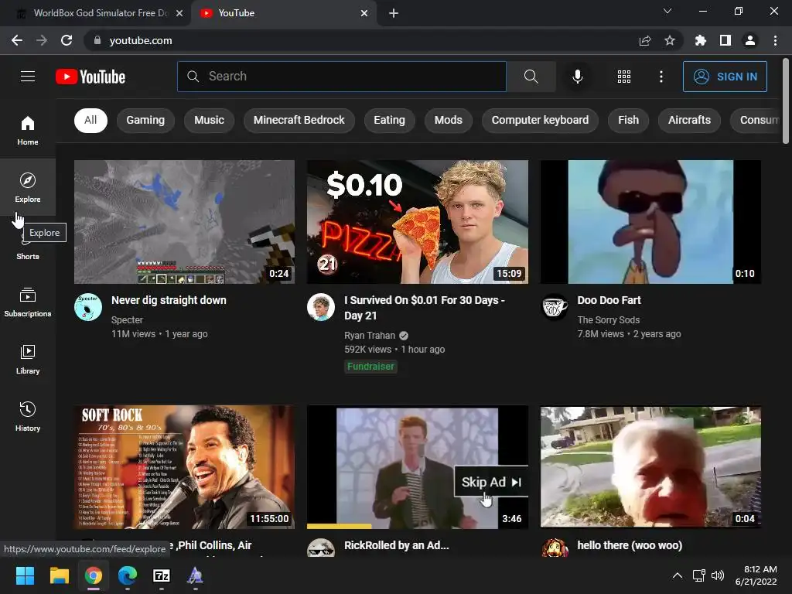This screenshot has height=594, width=792.
Task: Reload the page with refresh icon
Action: coord(67,40)
